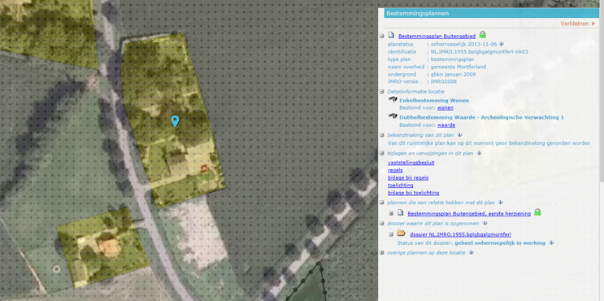The width and height of the screenshot is (604, 301).
Task: Click the info icon after 'dossier waarin dit plan is opgenomen'
Action: pos(485,223)
